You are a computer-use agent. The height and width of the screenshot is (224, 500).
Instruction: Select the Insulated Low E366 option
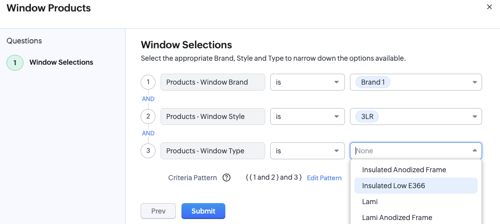(x=393, y=186)
